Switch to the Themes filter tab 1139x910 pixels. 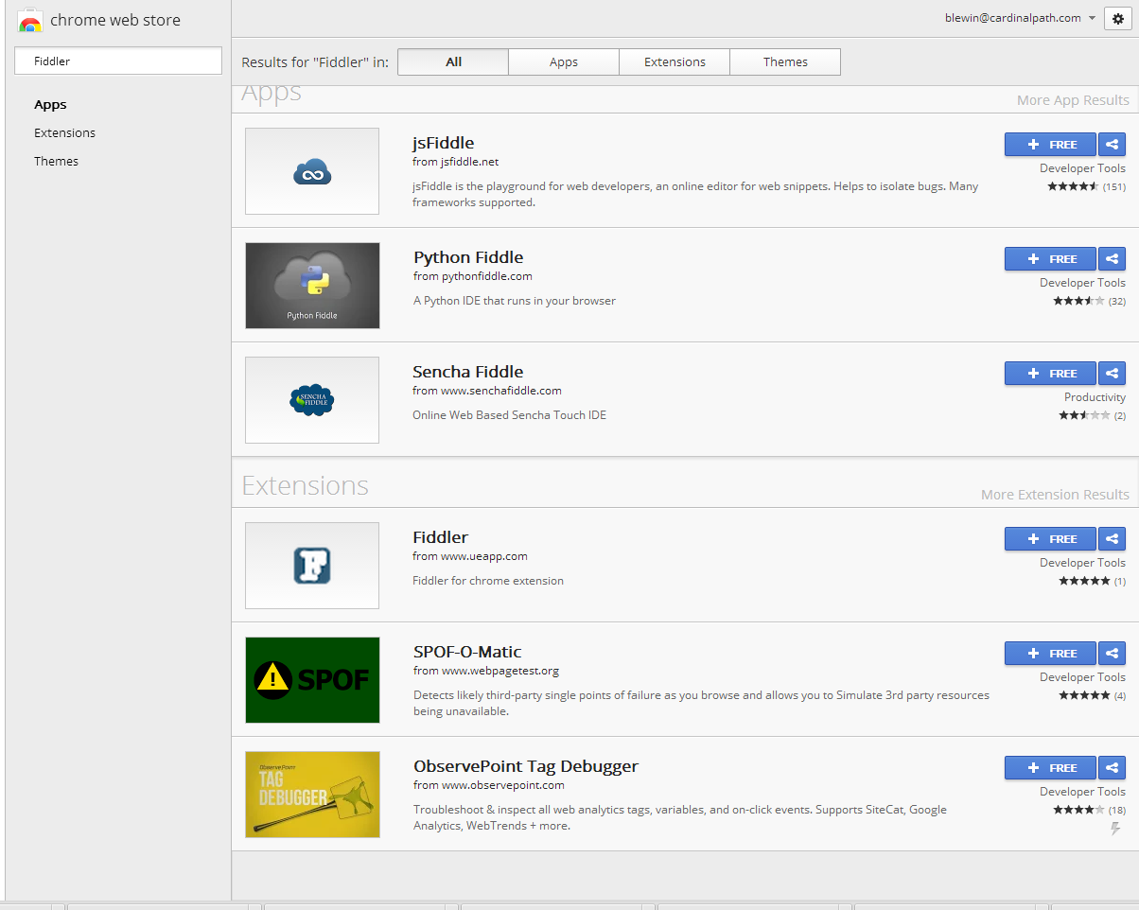pos(784,61)
